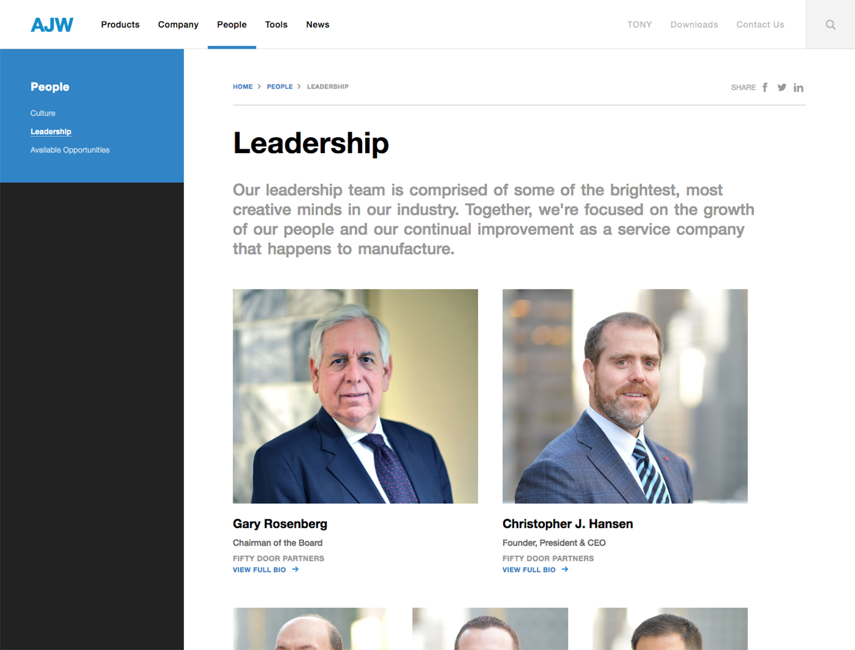This screenshot has width=855, height=650.
Task: Share page via Twitter bird icon
Action: pos(782,87)
